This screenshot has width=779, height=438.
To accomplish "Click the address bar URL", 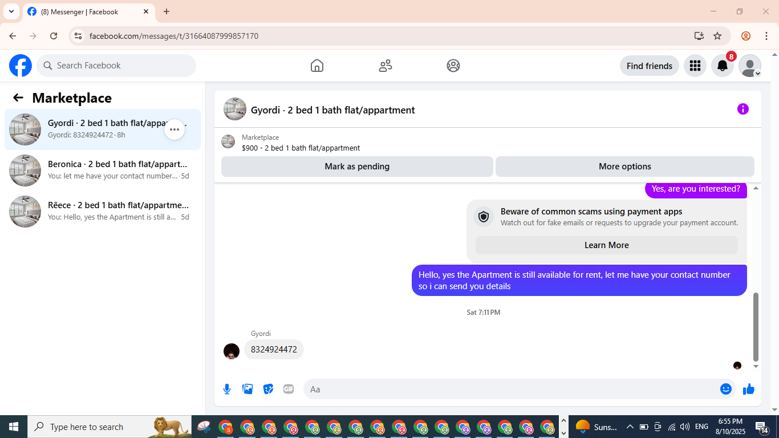I will (x=174, y=36).
